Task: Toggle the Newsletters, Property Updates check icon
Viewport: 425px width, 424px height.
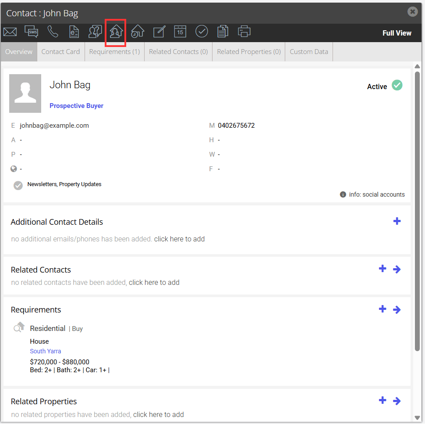Action: (x=18, y=186)
